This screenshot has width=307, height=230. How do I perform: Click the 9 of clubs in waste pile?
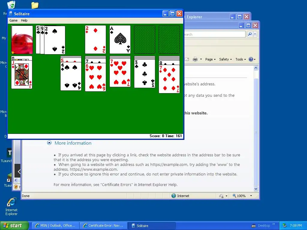(42, 40)
